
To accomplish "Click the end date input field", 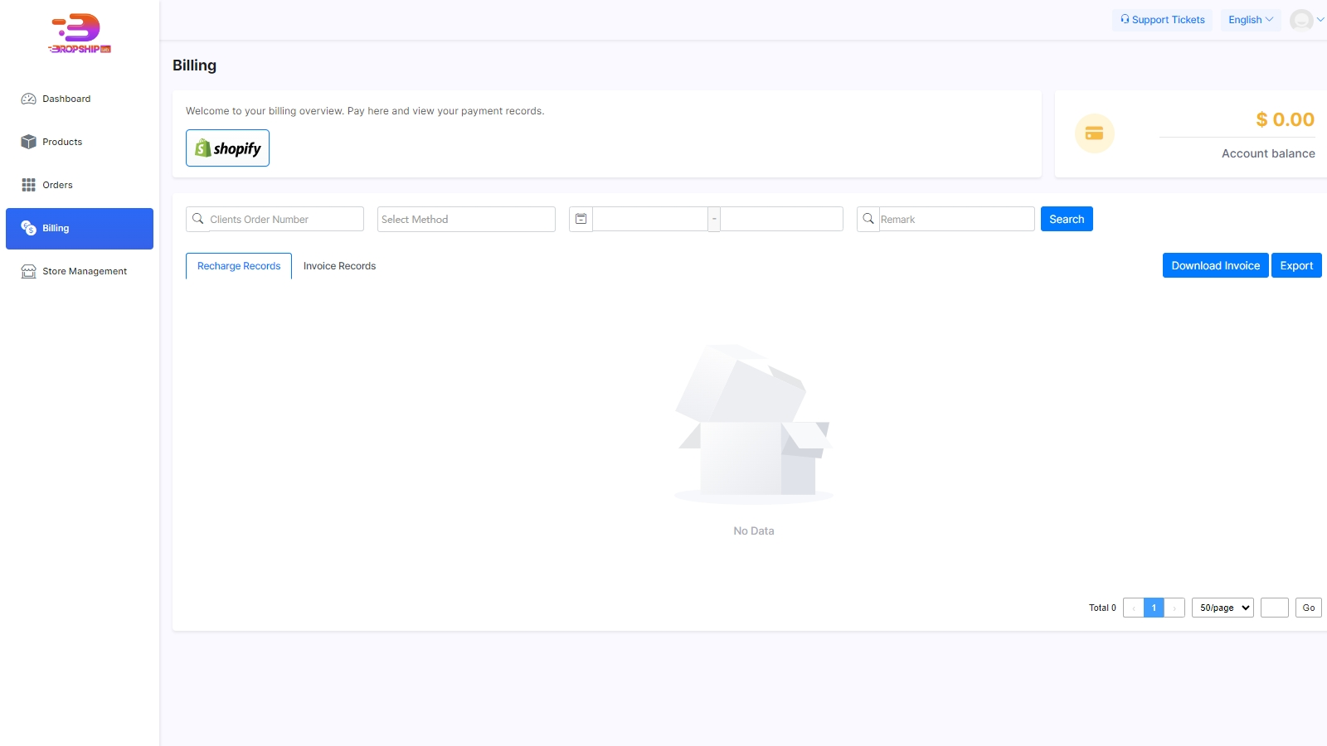I will (x=781, y=219).
